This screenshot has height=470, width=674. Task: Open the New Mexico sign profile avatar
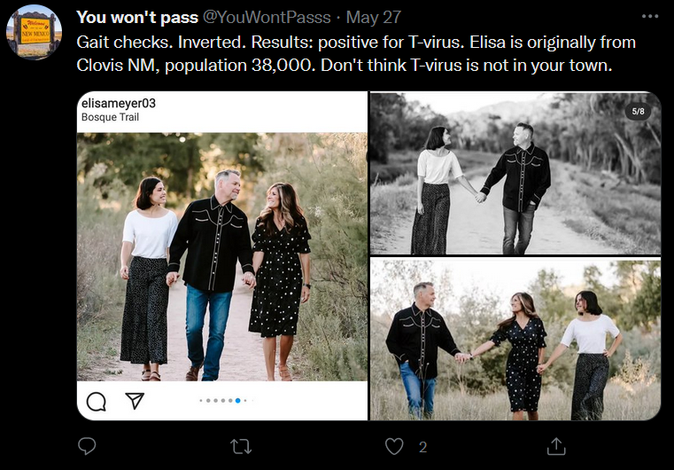(34, 32)
